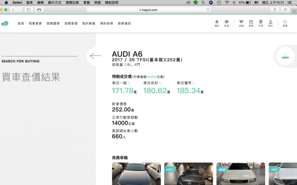Open the orders book icon

coord(261,23)
